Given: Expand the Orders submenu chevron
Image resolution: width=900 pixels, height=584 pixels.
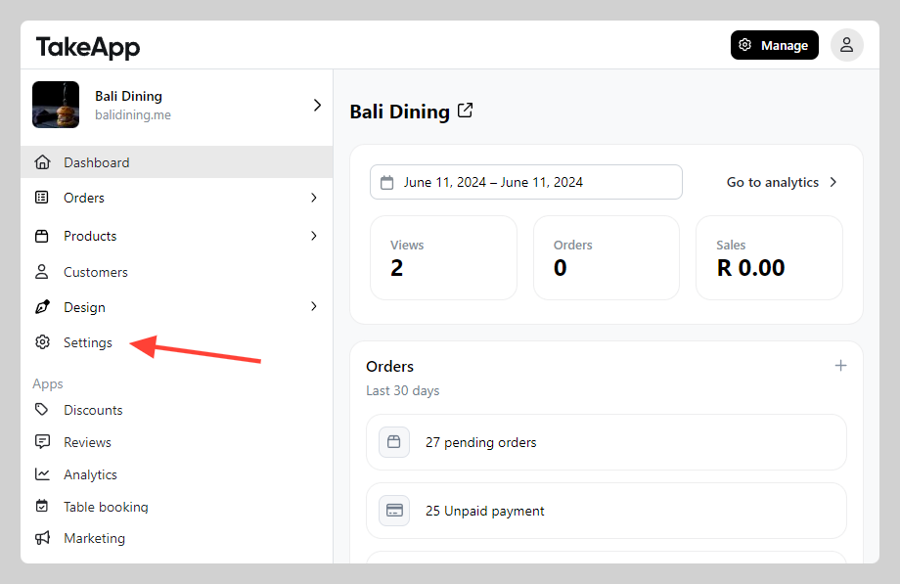Looking at the screenshot, I should click(x=314, y=198).
